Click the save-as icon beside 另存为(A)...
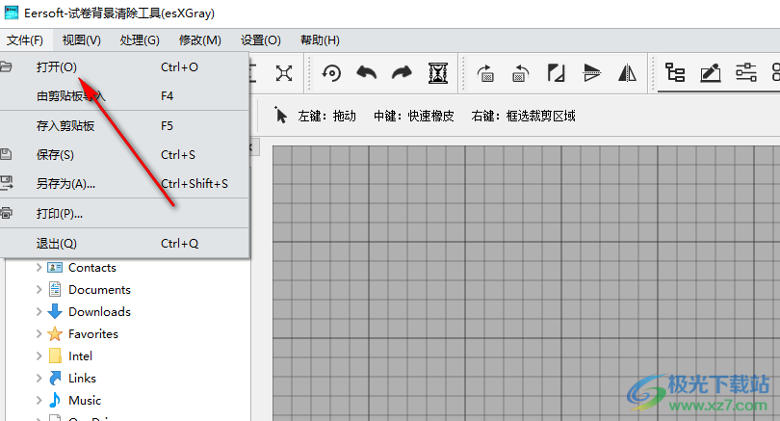This screenshot has height=421, width=780. (6, 183)
